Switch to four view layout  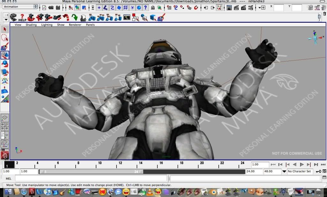pyautogui.click(x=4, y=126)
